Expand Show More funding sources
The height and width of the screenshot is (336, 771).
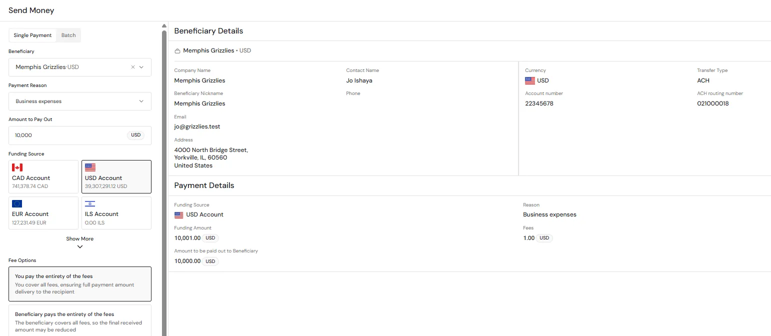80,242
